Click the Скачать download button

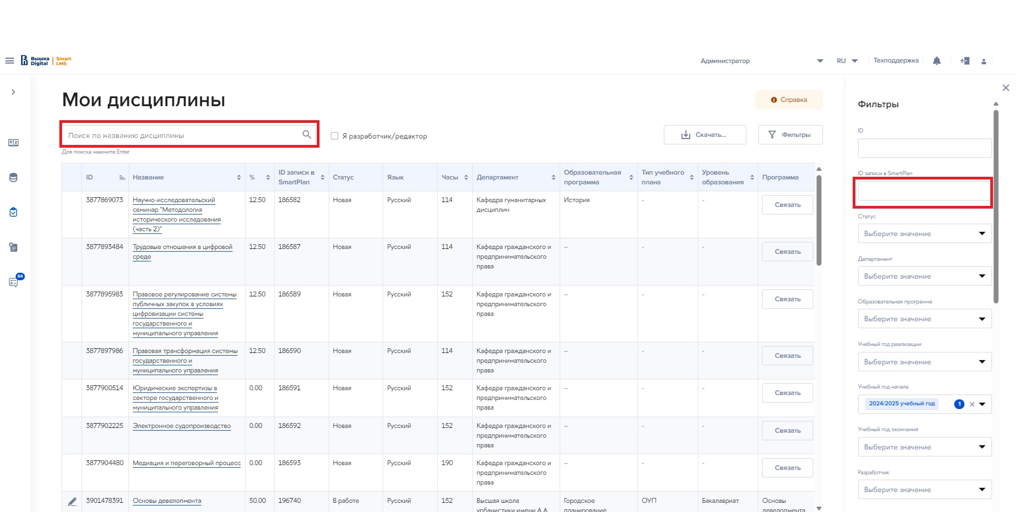(x=705, y=135)
